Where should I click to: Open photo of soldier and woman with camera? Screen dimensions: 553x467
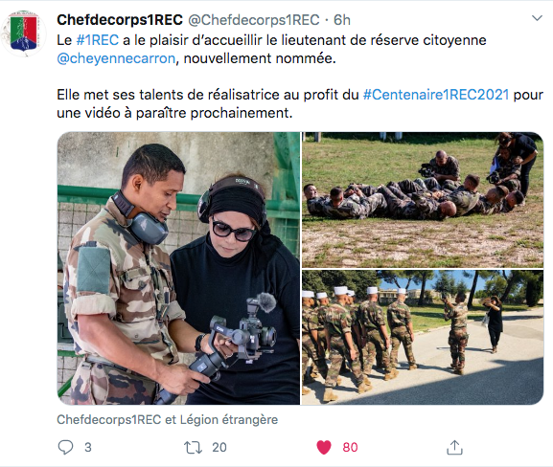178,268
